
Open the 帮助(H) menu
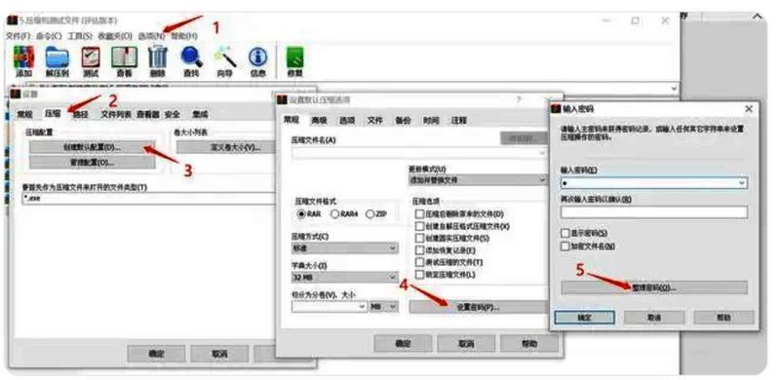(184, 36)
